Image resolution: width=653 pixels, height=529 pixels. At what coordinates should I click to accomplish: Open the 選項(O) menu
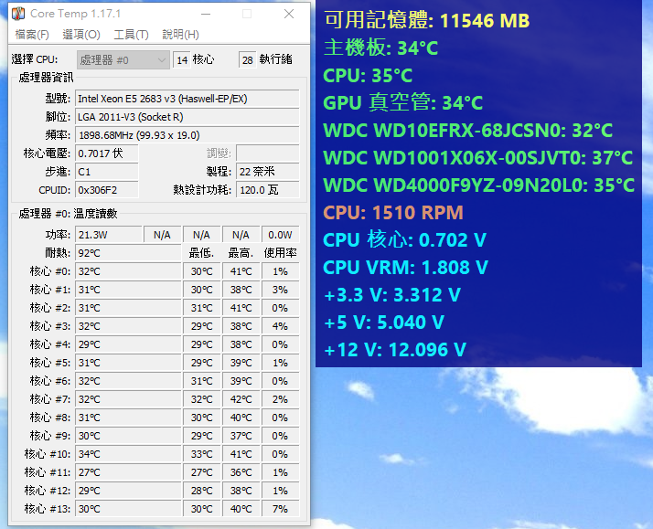(x=81, y=35)
